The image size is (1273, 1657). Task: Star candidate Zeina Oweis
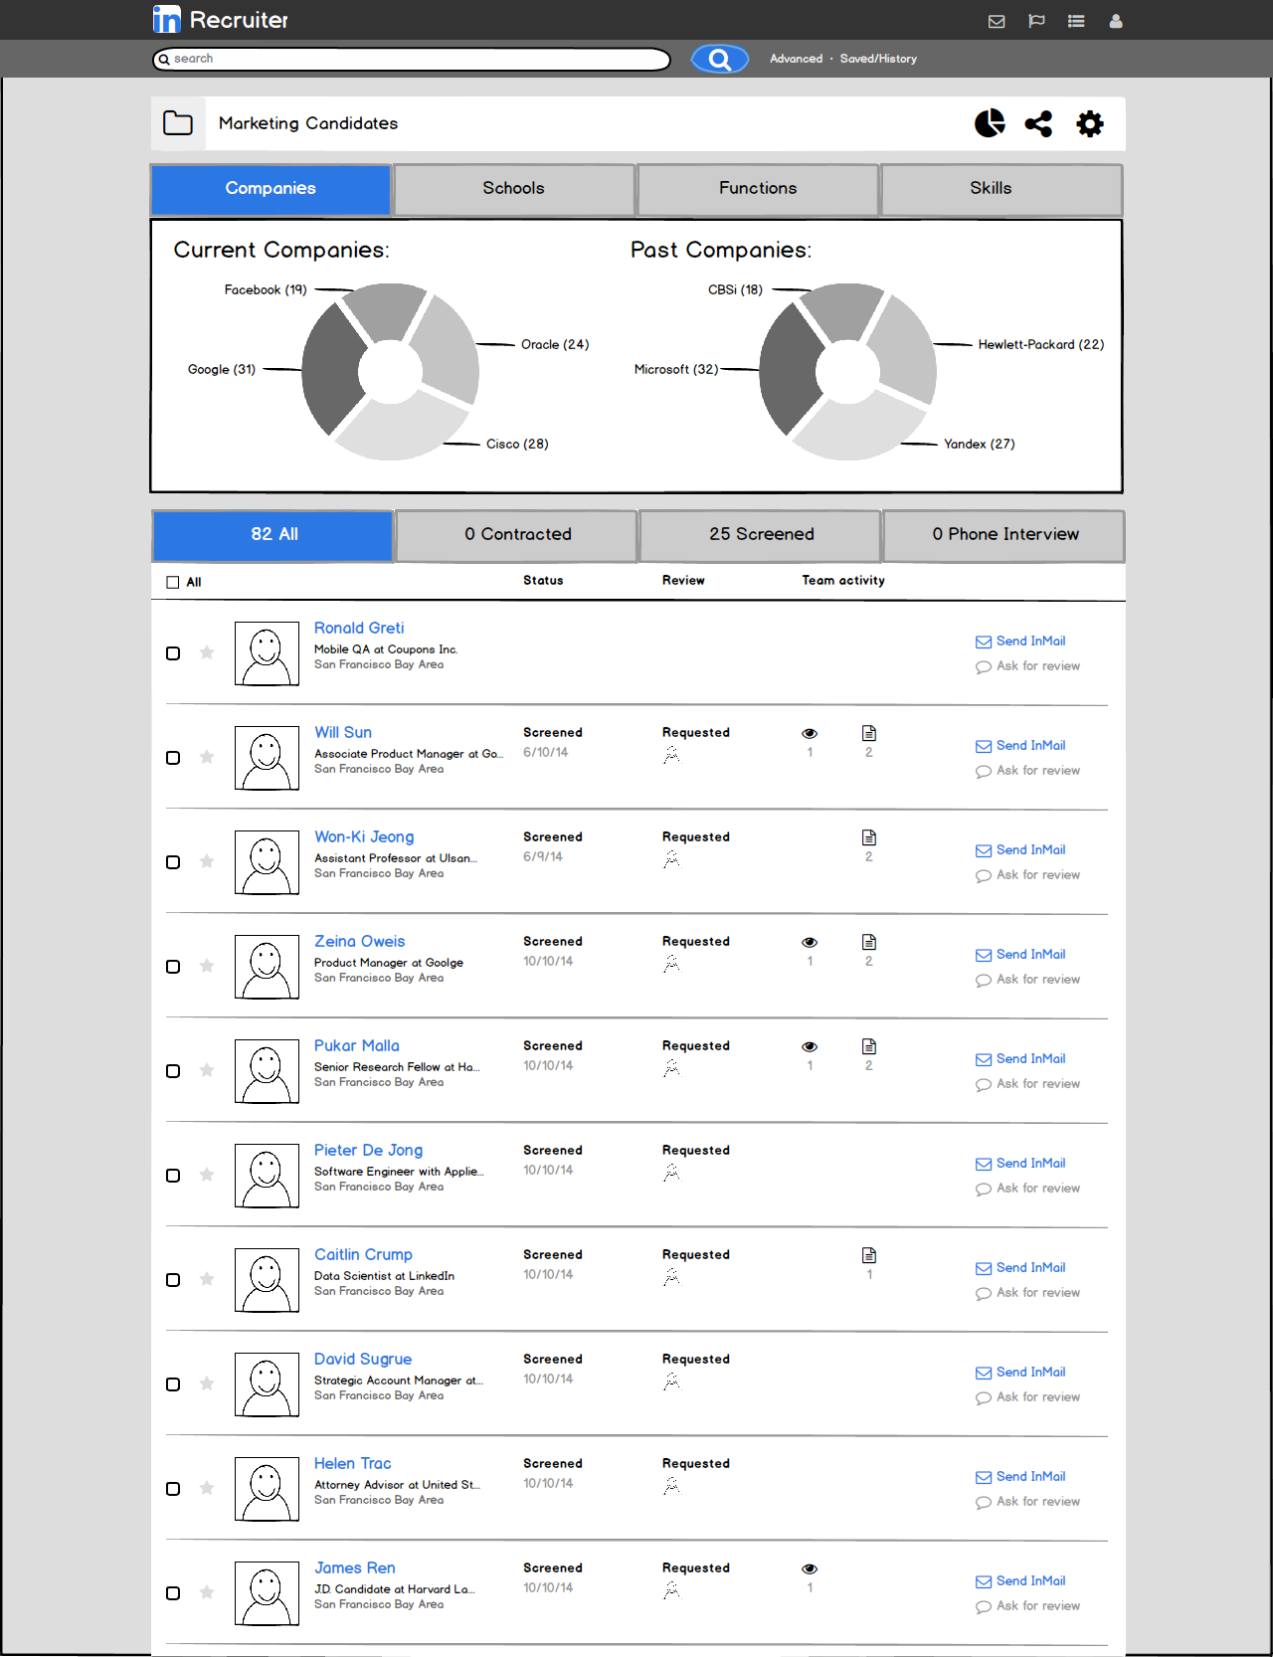coord(207,966)
